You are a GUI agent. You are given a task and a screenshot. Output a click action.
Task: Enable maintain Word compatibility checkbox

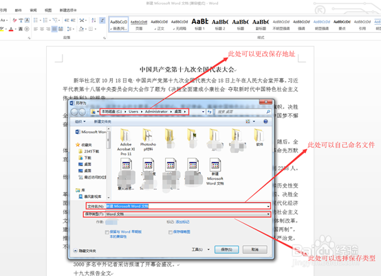(107, 232)
